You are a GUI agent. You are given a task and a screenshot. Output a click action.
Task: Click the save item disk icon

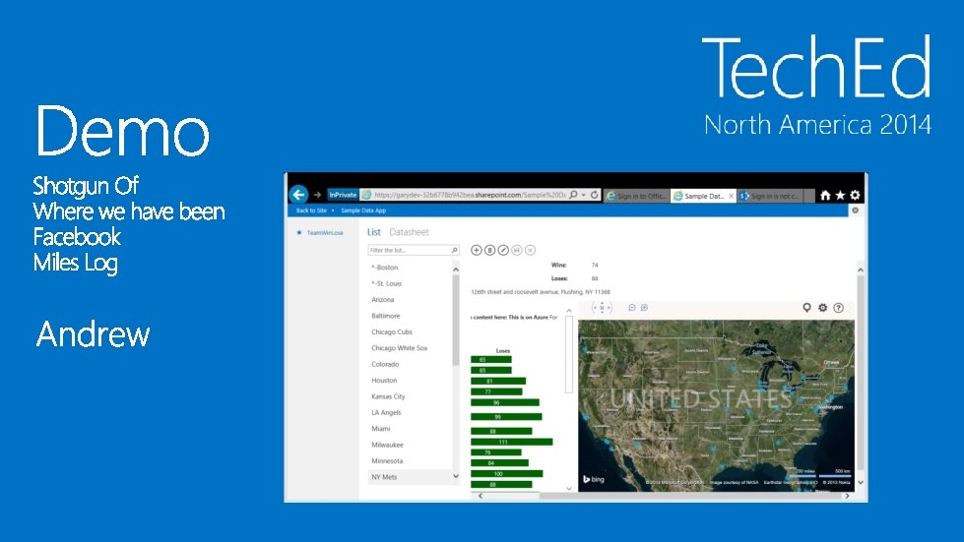[x=517, y=250]
